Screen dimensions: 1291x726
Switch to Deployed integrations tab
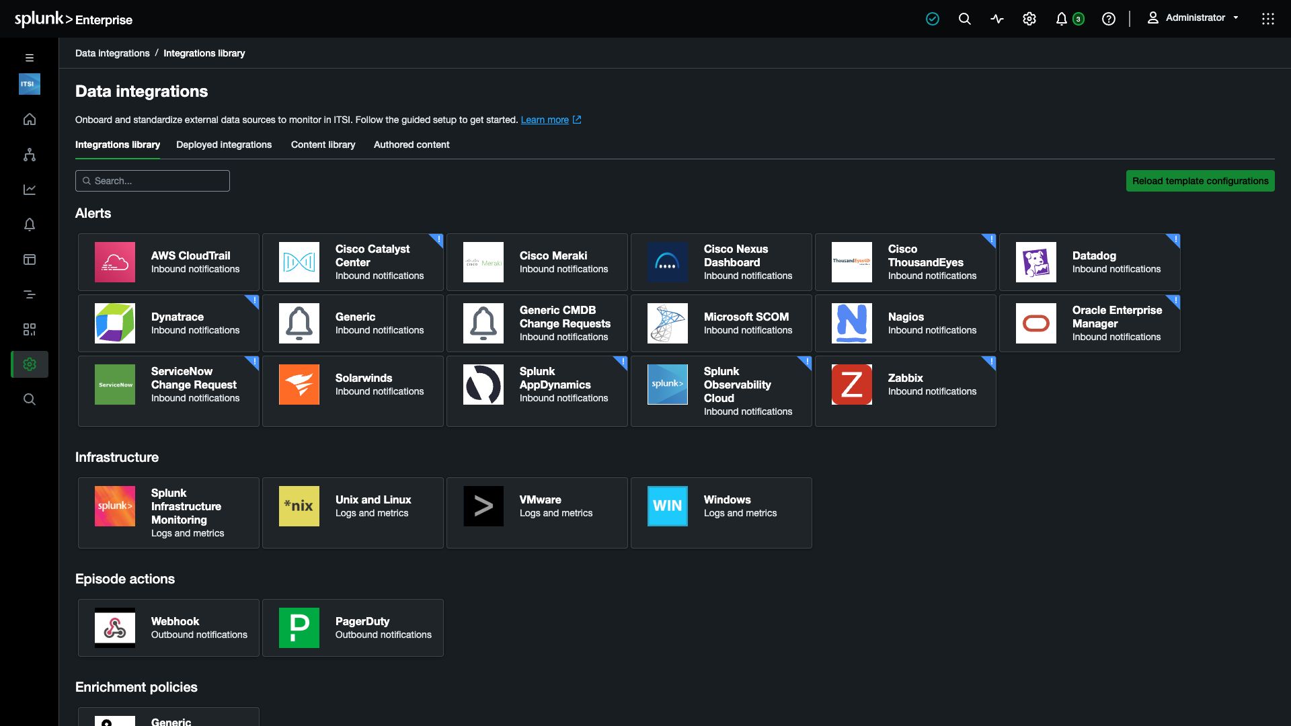click(224, 145)
